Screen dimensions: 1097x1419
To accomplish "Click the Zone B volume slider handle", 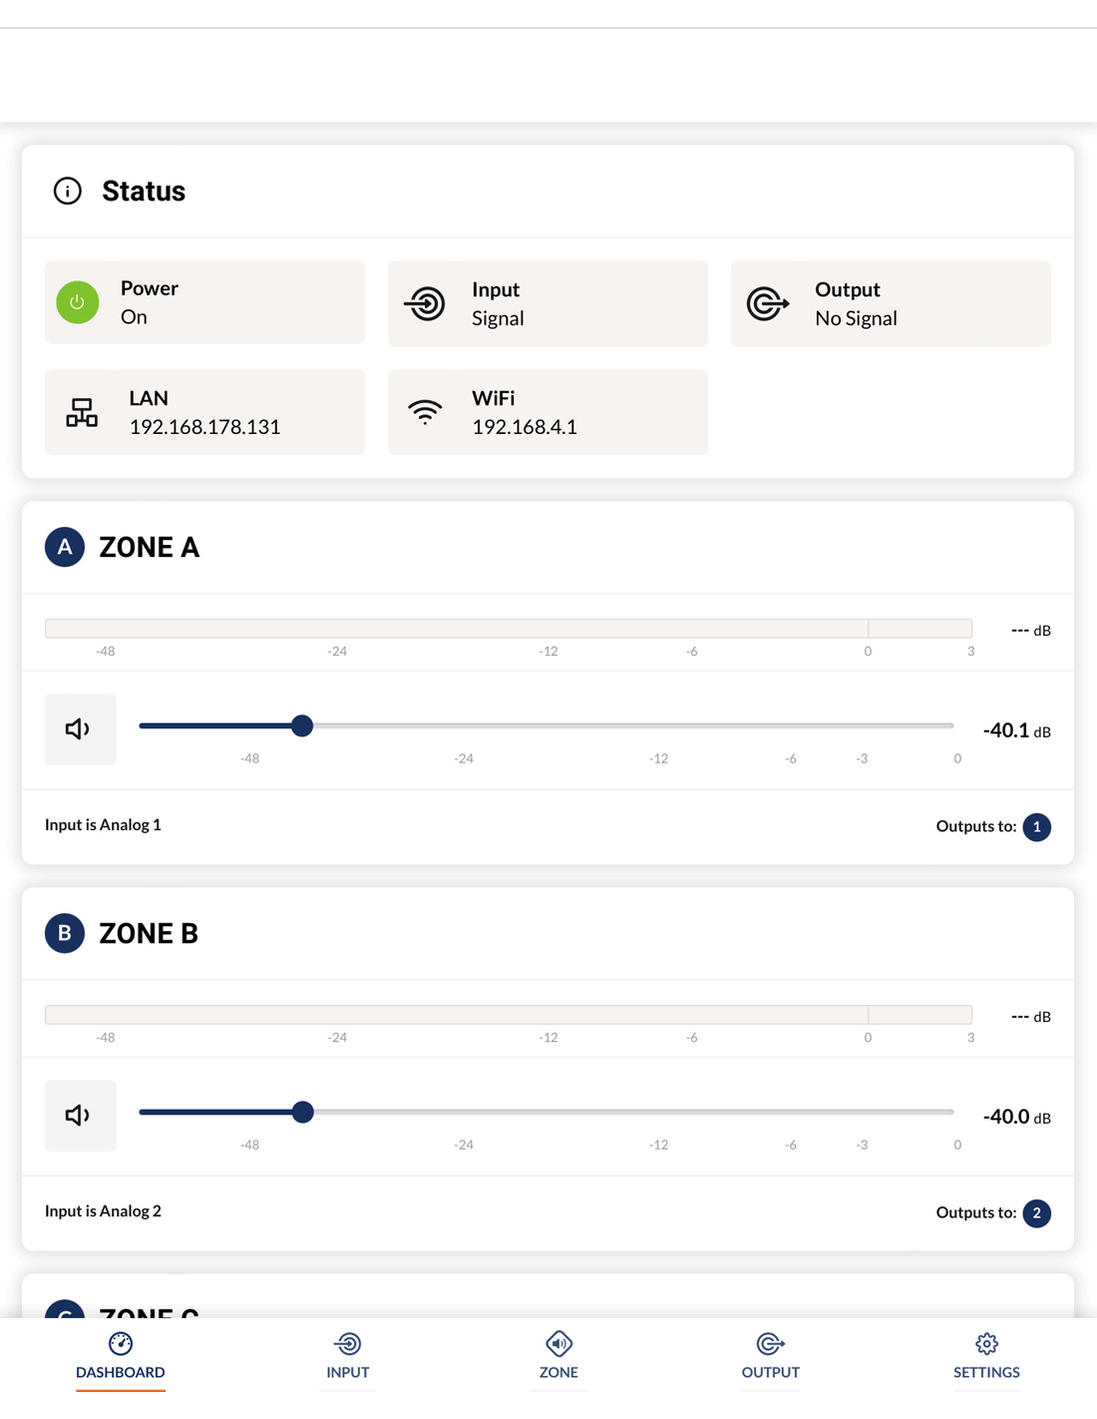I will coord(303,1112).
